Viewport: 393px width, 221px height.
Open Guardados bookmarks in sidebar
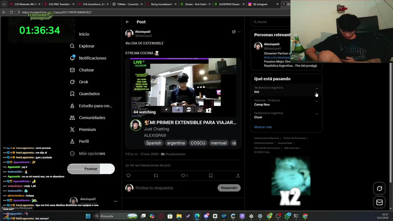pos(85,94)
